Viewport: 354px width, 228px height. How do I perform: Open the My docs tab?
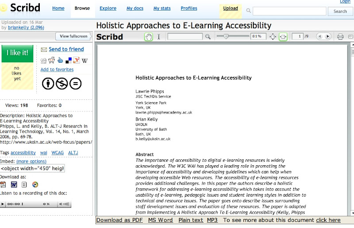pyautogui.click(x=135, y=8)
